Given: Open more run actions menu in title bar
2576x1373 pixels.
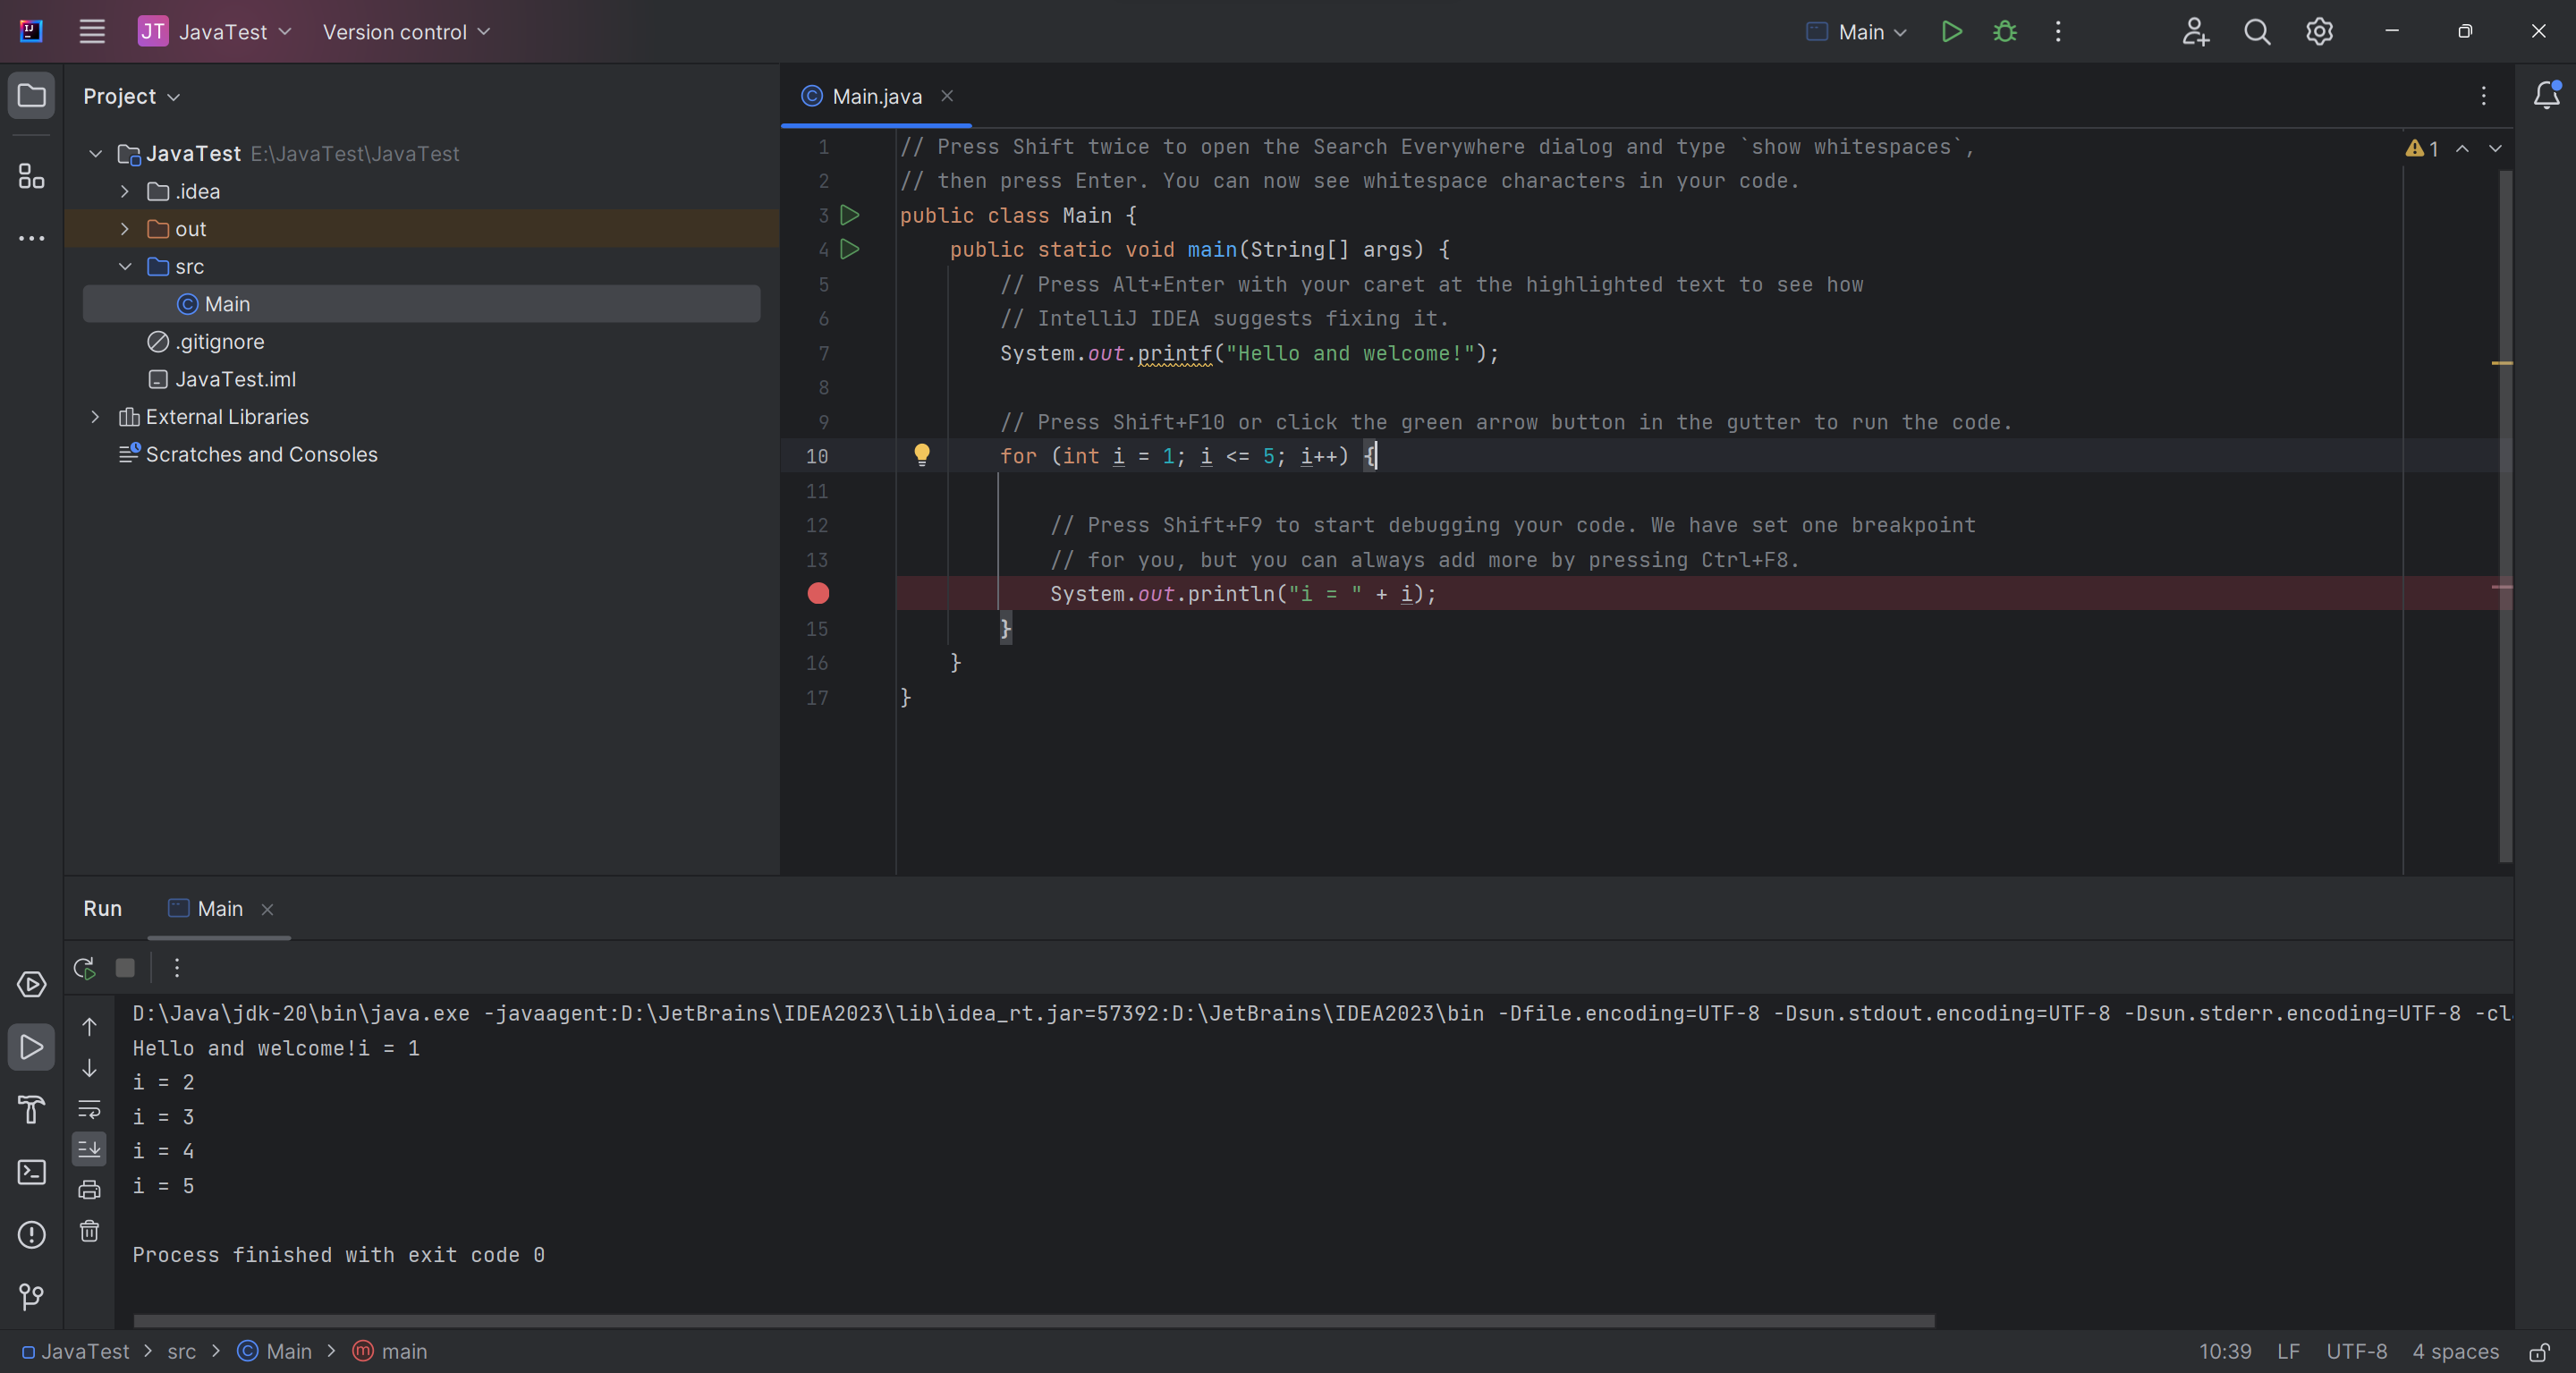Looking at the screenshot, I should [x=2058, y=32].
